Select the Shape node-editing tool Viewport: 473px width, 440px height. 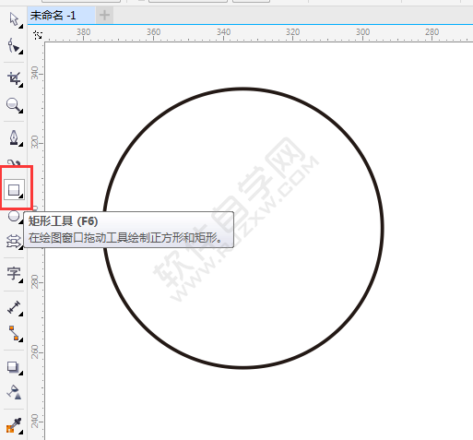coord(14,46)
